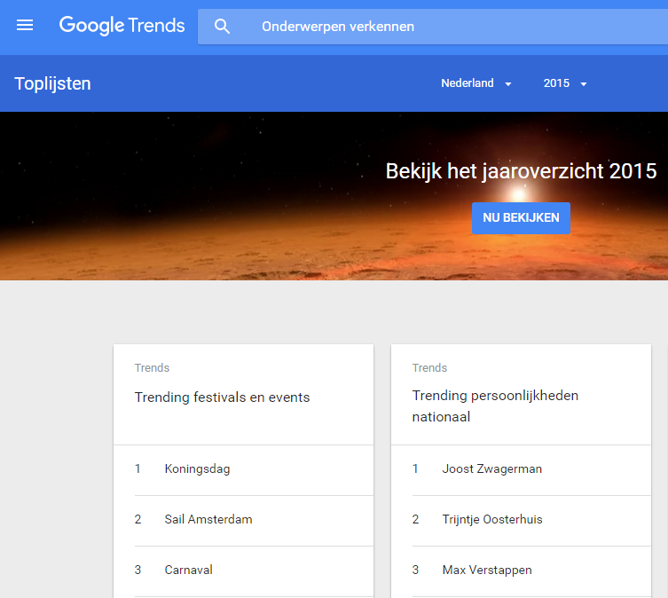Screen dimensions: 668x598
Task: Click the magnifying glass search icon
Action: (x=222, y=27)
